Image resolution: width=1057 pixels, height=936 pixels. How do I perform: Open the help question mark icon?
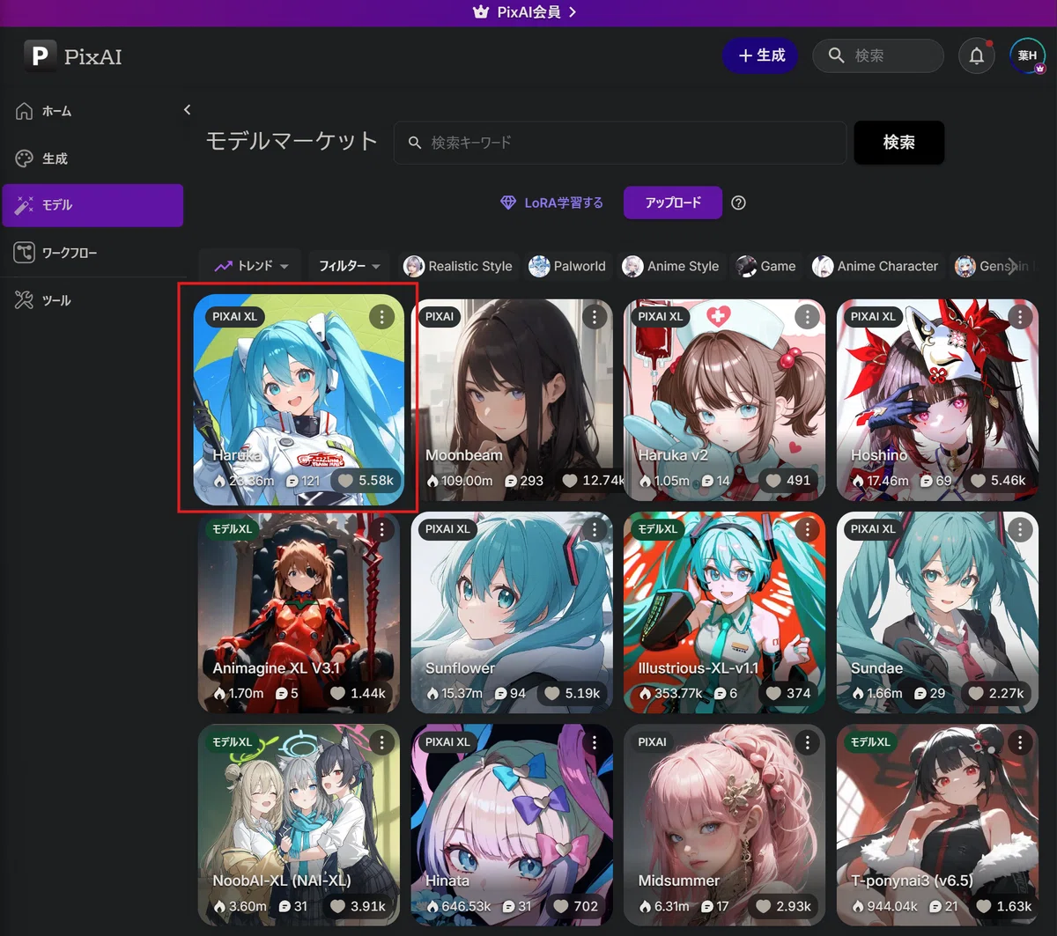tap(738, 203)
